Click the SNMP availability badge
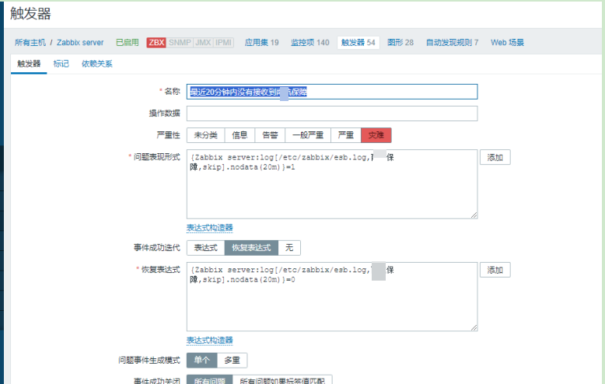The height and width of the screenshot is (384, 605). pos(180,43)
